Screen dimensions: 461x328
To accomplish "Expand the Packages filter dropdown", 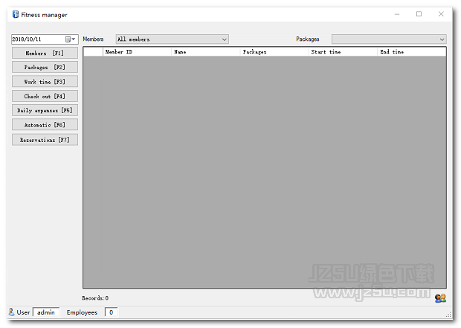I will 389,39.
